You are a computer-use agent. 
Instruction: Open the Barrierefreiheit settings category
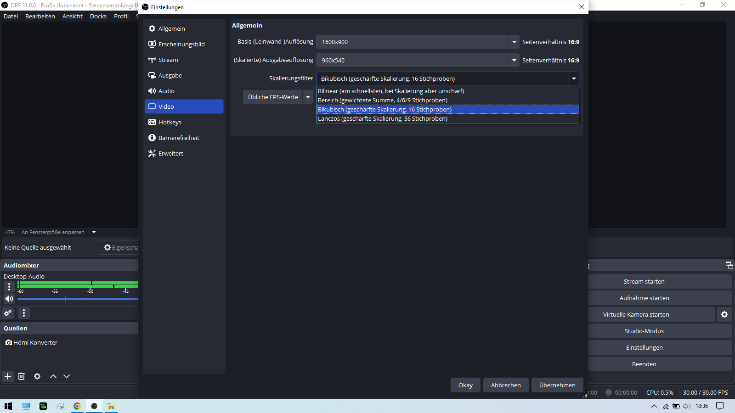184,138
